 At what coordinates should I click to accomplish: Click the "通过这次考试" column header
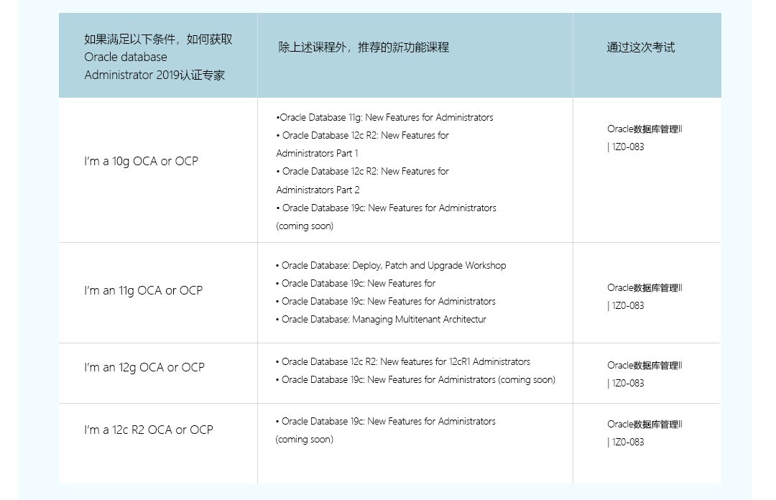[x=641, y=47]
